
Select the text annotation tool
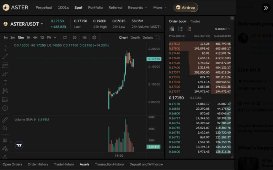pos(5,82)
